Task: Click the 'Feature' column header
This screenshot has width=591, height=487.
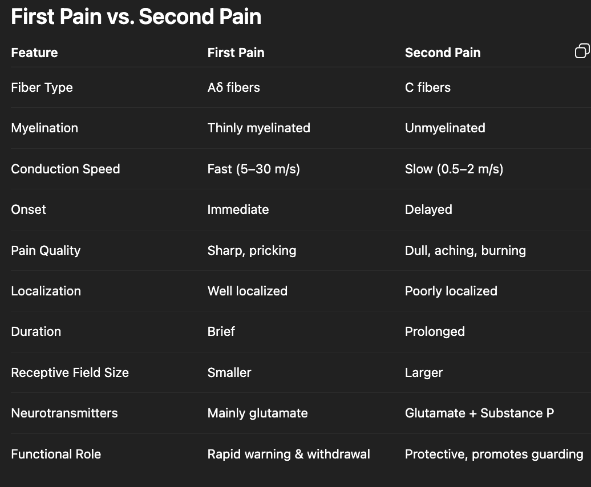Action: [x=34, y=52]
